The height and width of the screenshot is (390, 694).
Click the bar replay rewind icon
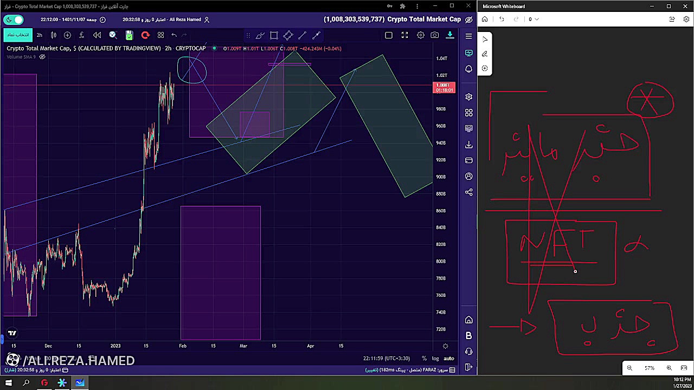[x=97, y=35]
